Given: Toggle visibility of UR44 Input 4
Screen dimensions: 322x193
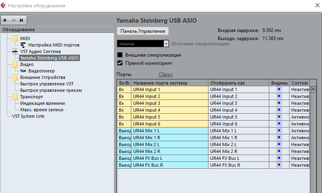Looking at the screenshot, I should tap(279, 110).
